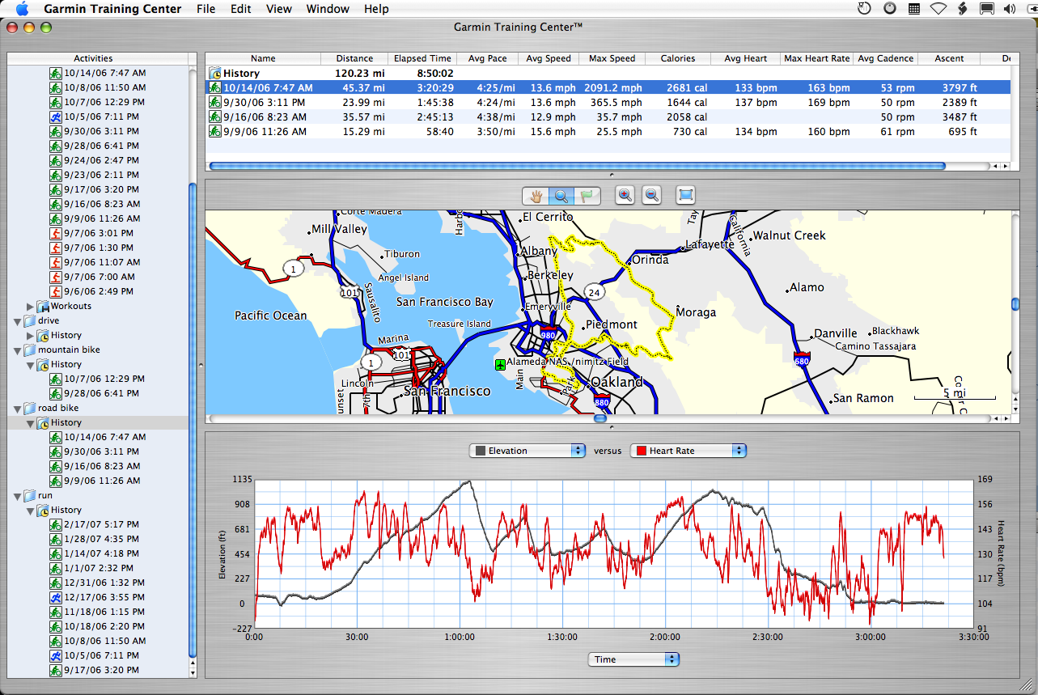Open the File menu

click(205, 9)
